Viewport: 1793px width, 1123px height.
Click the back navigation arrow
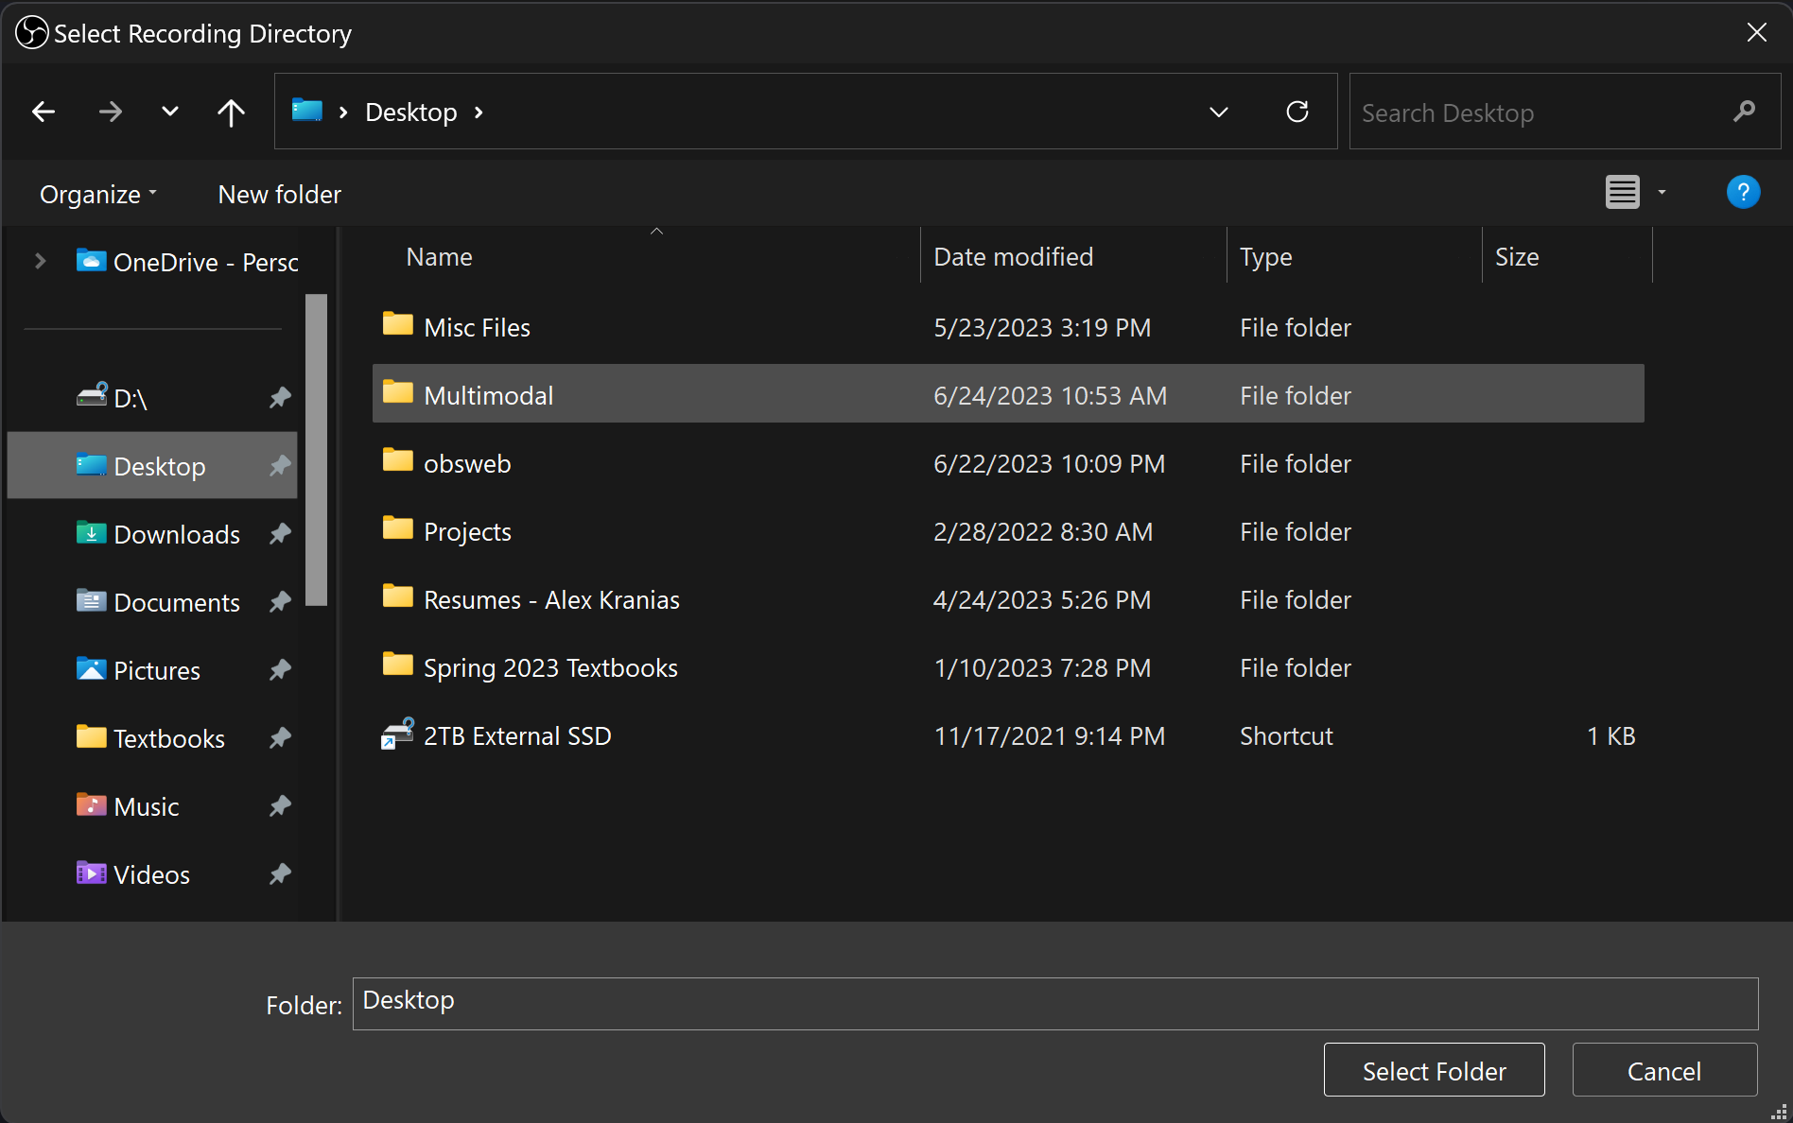(44, 112)
